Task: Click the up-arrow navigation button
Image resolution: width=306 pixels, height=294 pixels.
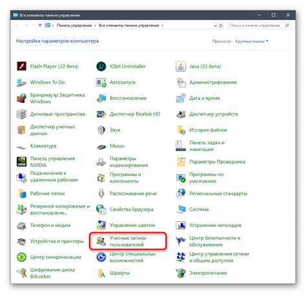Action: pos(40,26)
